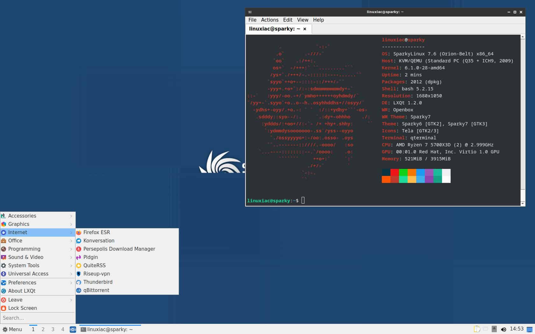The height and width of the screenshot is (334, 535).
Task: Expand the Office submenu
Action: pos(15,240)
